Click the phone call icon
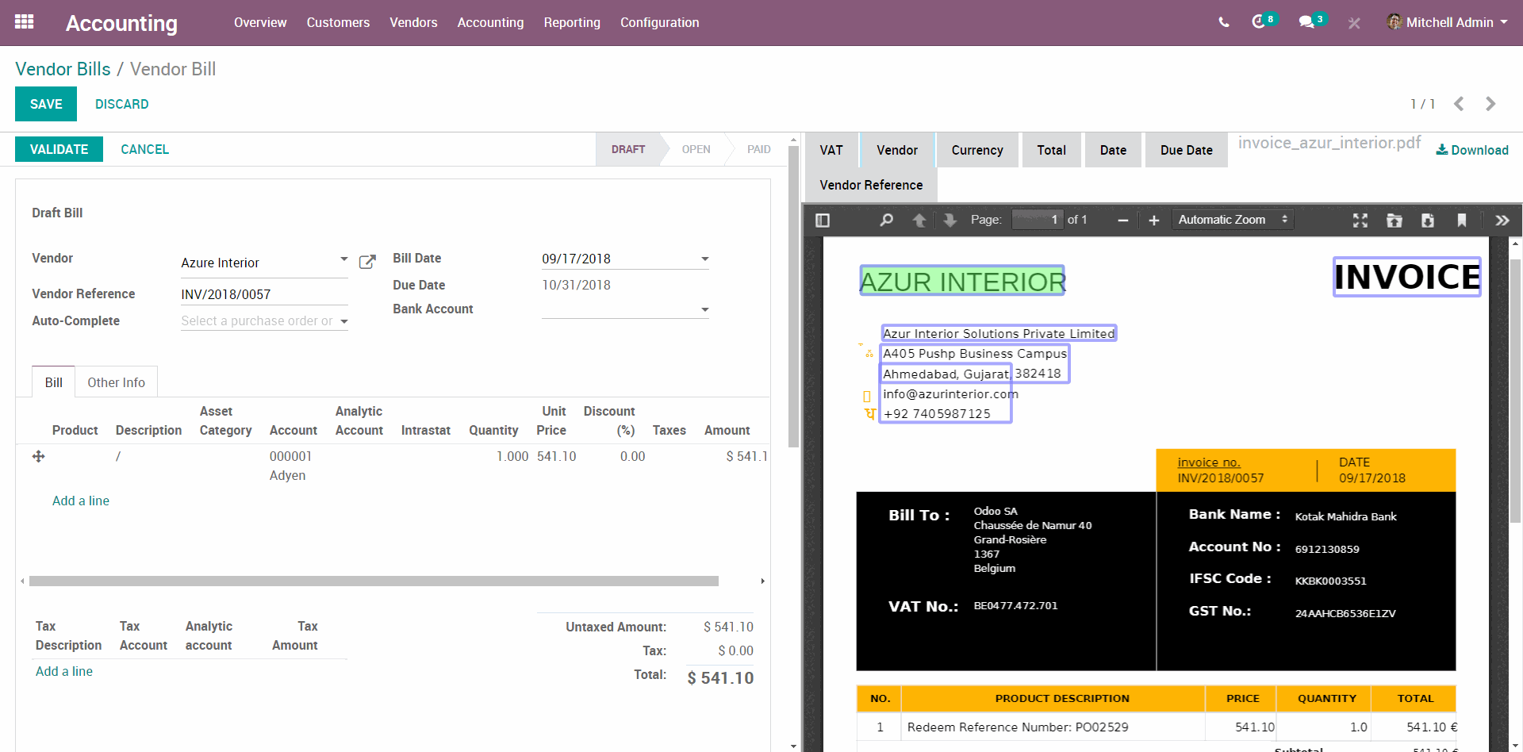The image size is (1523, 752). 1224,22
